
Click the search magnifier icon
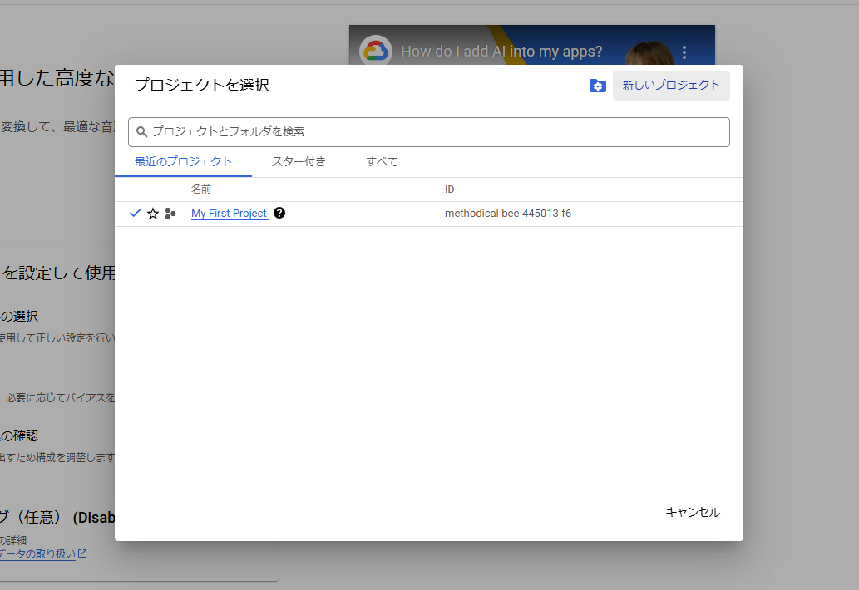pyautogui.click(x=142, y=131)
